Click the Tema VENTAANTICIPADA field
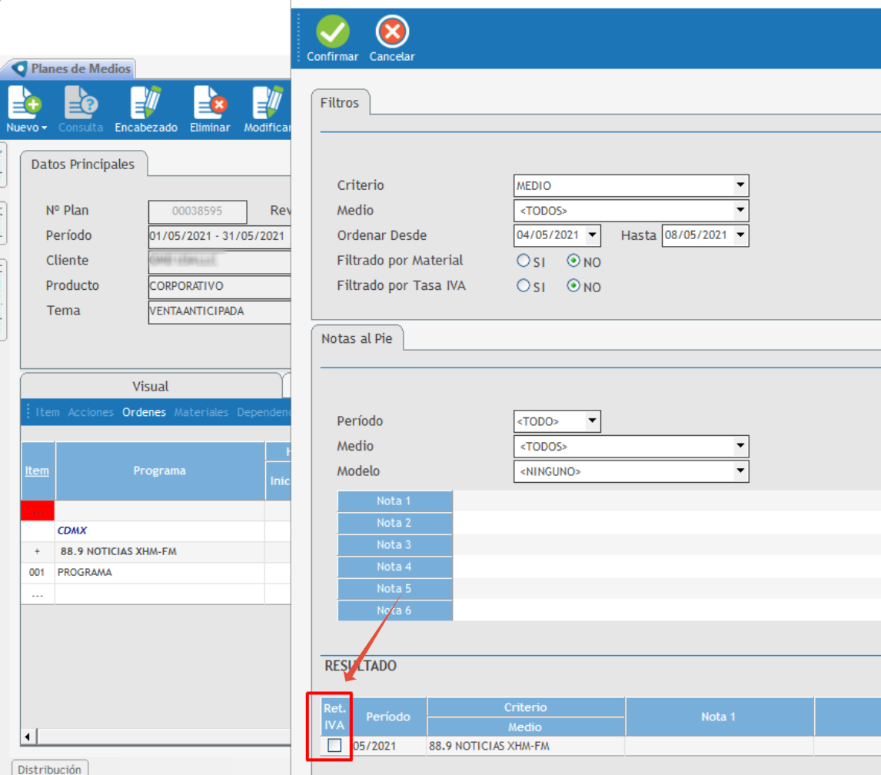 [x=220, y=311]
